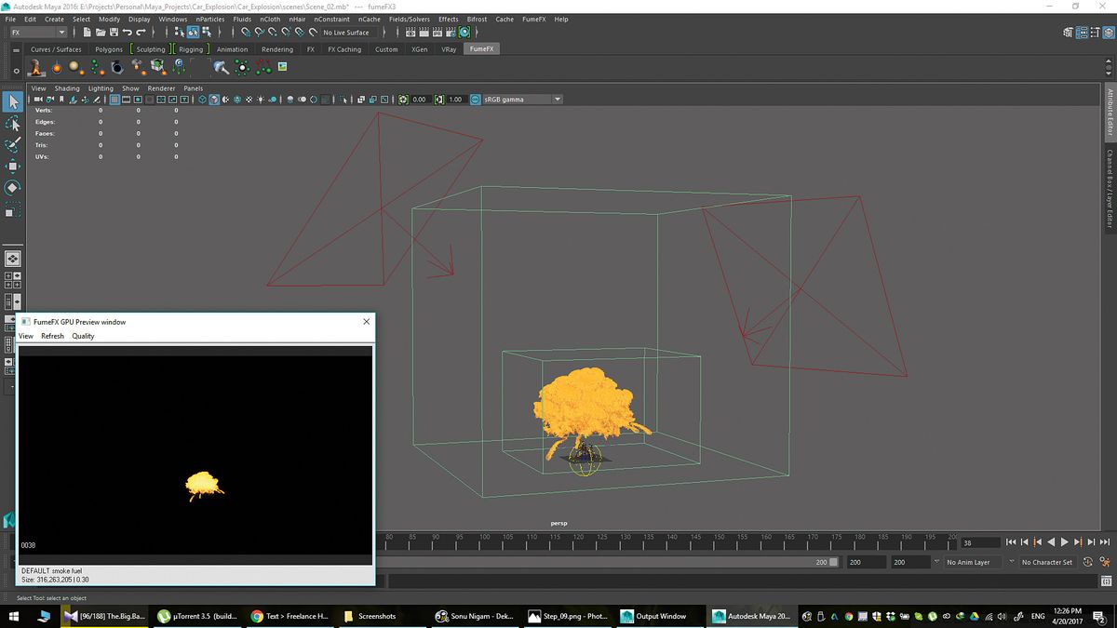Click the Open Scene folder icon
The width and height of the screenshot is (1117, 628).
click(100, 31)
